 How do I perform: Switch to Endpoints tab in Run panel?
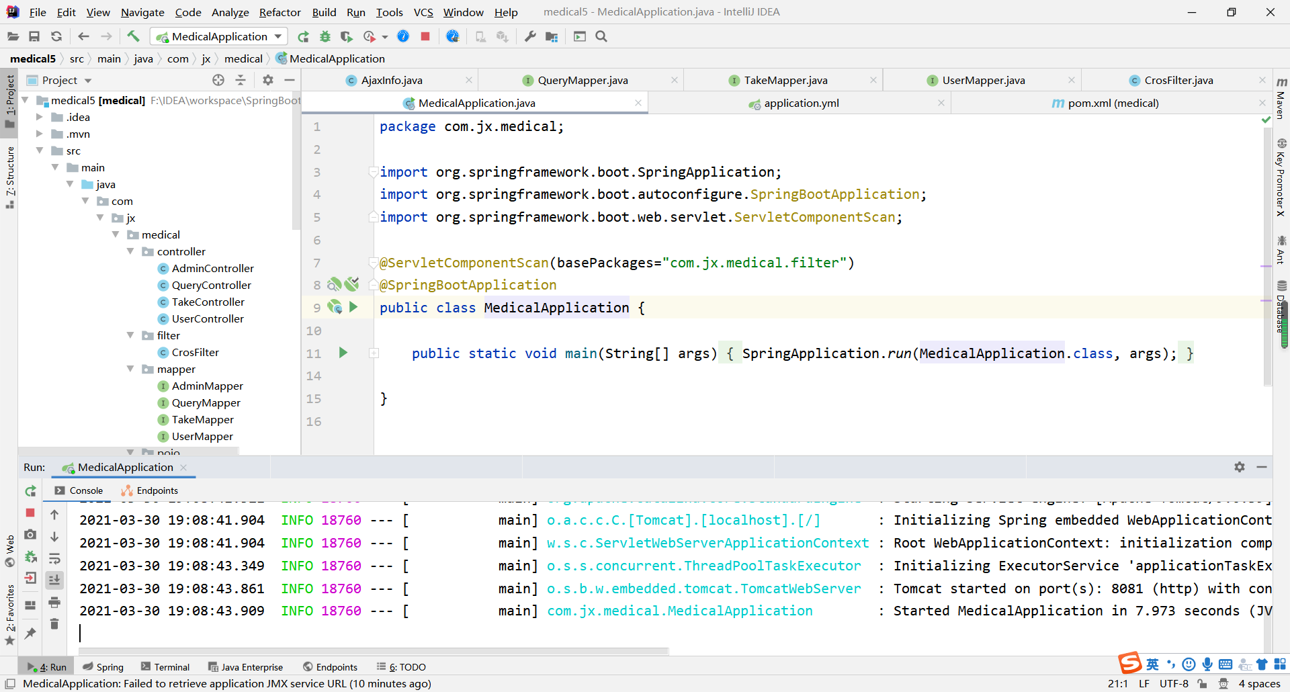(150, 490)
